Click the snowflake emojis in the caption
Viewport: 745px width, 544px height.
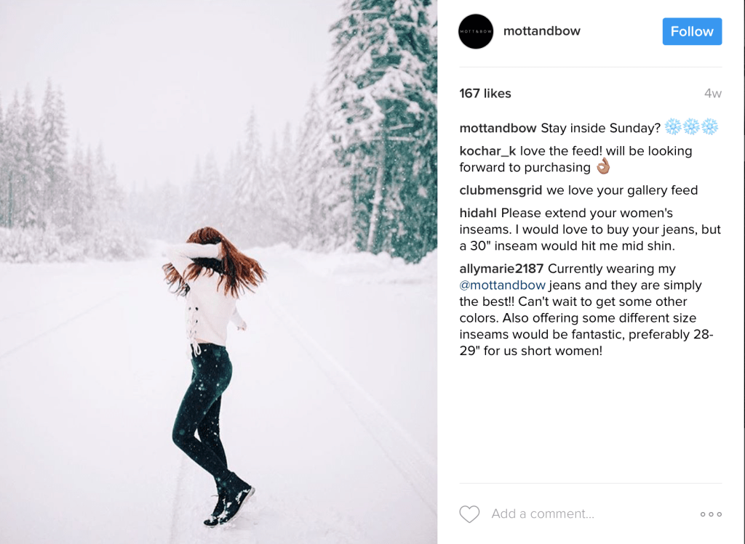(691, 127)
